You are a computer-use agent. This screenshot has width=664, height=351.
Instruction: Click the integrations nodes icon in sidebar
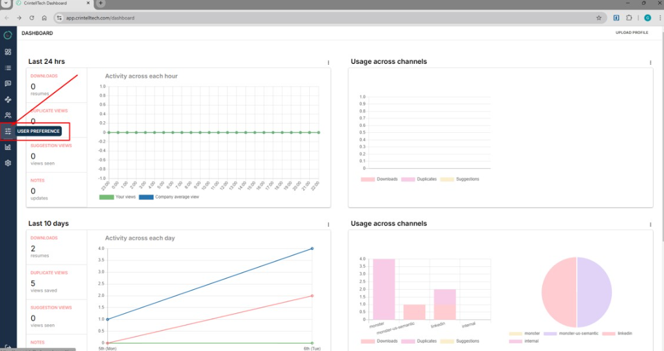point(8,100)
